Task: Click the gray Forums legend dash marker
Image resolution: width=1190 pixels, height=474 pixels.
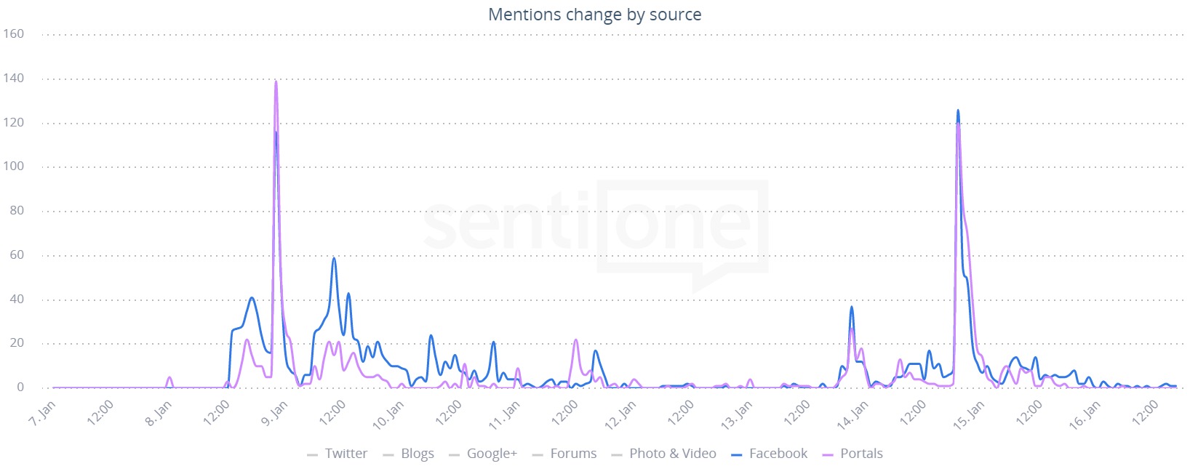Action: pyautogui.click(x=538, y=455)
